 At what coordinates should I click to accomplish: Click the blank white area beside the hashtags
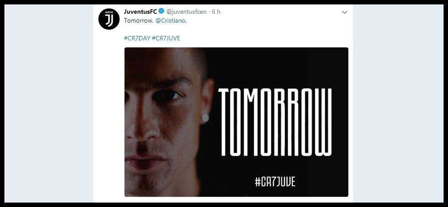263,38
